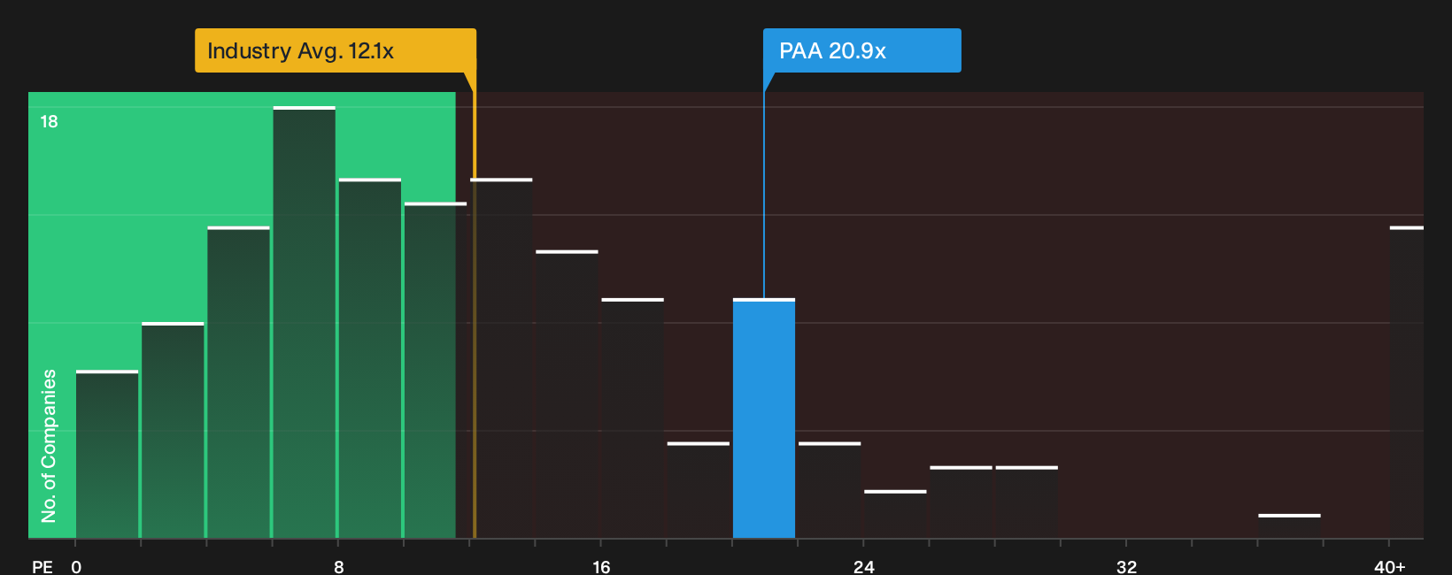Click the first histogram bar at PE 0

pyautogui.click(x=107, y=454)
